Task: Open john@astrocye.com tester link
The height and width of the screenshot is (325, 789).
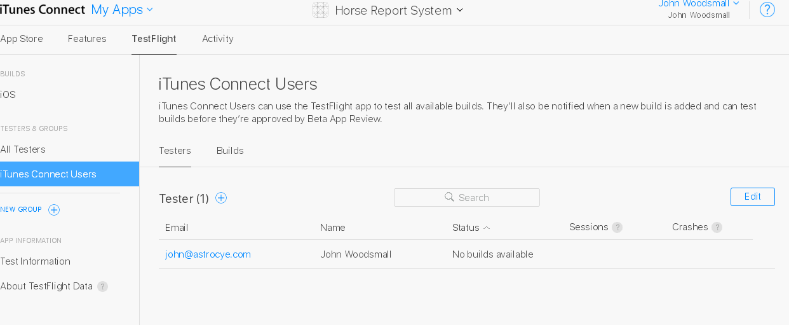Action: [208, 254]
